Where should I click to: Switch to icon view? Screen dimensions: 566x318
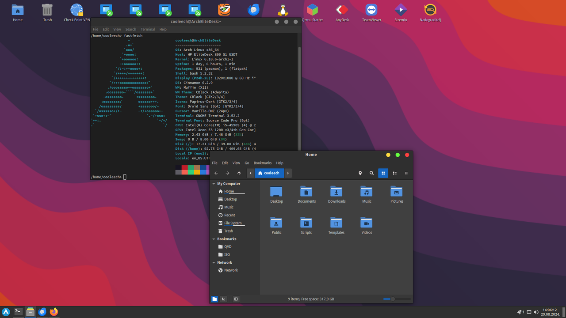pyautogui.click(x=383, y=173)
